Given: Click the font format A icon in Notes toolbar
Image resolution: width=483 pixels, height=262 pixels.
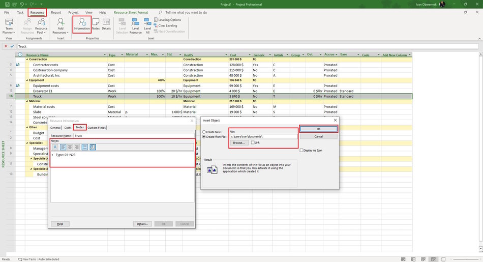Looking at the screenshot, I should click(55, 147).
